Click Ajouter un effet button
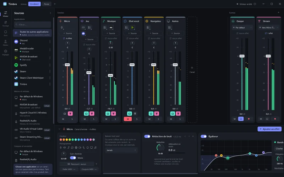 click(269, 129)
